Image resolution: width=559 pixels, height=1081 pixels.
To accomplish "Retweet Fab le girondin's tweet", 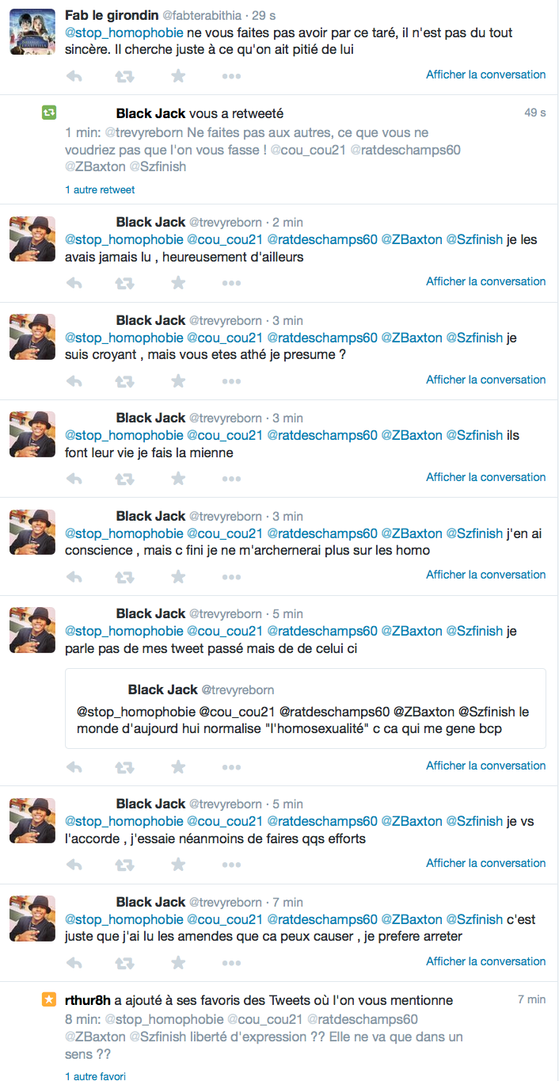I will (124, 76).
